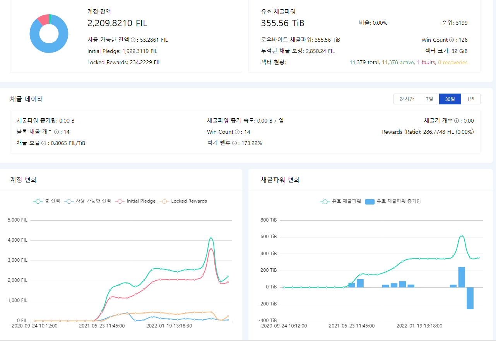Toggle Initial Pledge legend series
The height and width of the screenshot is (341, 496).
(135, 201)
